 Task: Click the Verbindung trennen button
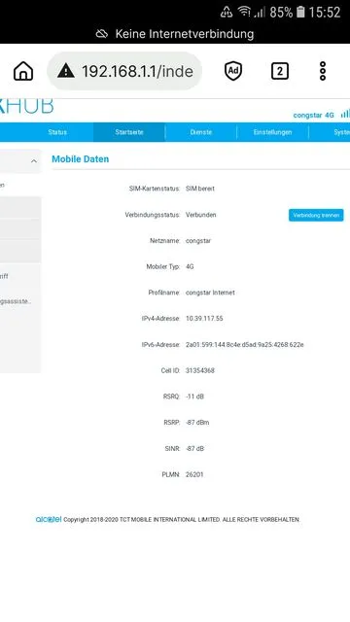tap(316, 215)
